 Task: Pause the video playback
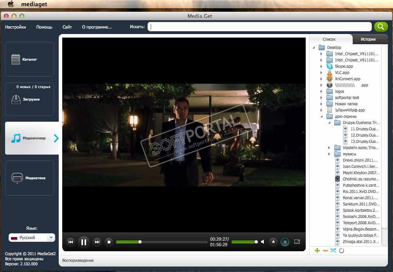coord(83,242)
